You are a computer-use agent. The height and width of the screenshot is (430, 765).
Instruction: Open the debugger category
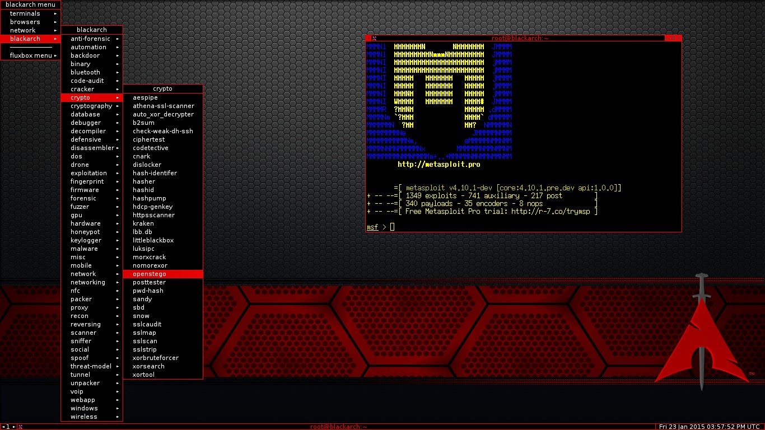point(92,123)
